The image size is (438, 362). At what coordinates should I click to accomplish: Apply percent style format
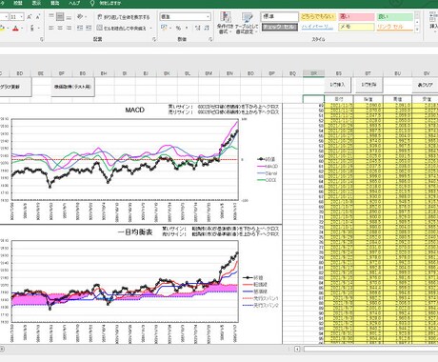[178, 29]
